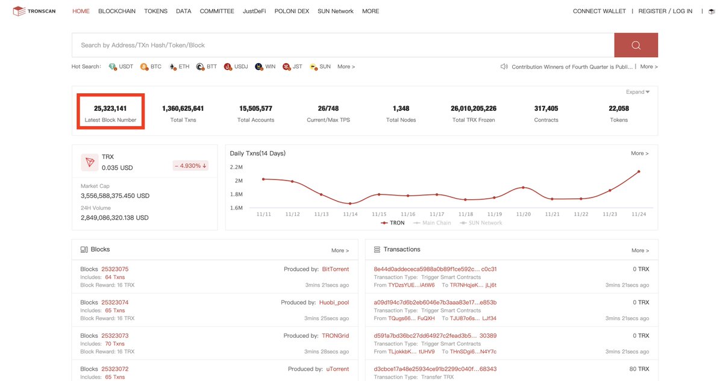Click CONNECT WALLET
Image resolution: width=723 pixels, height=381 pixels.
599,11
